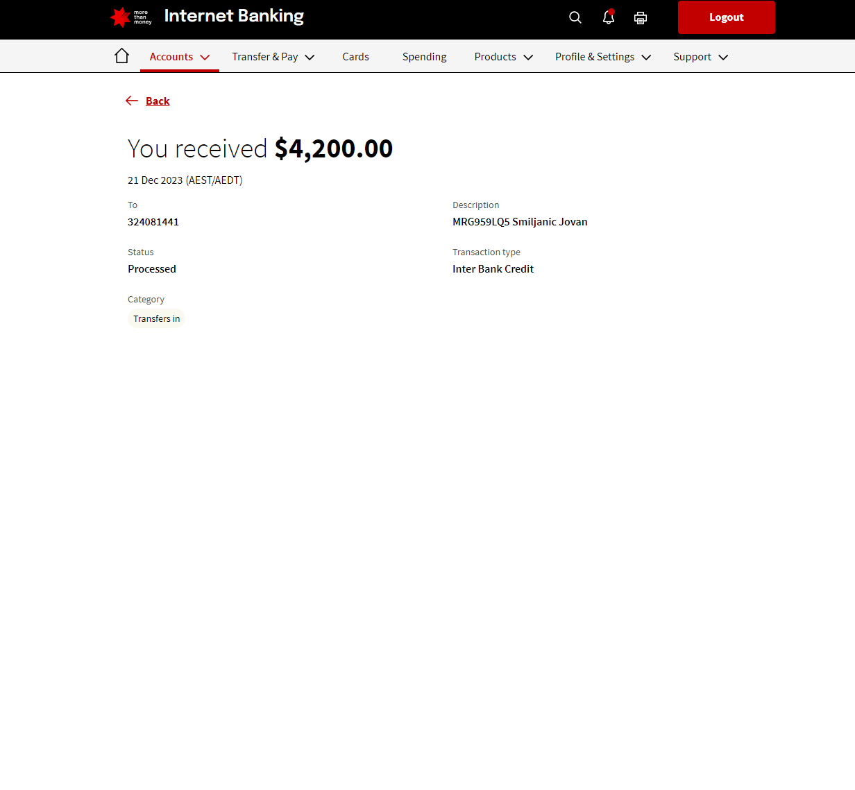
Task: Go to the Home house icon
Action: tap(121, 56)
